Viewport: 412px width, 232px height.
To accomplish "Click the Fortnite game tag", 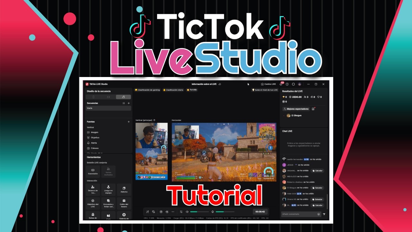I will (192, 90).
